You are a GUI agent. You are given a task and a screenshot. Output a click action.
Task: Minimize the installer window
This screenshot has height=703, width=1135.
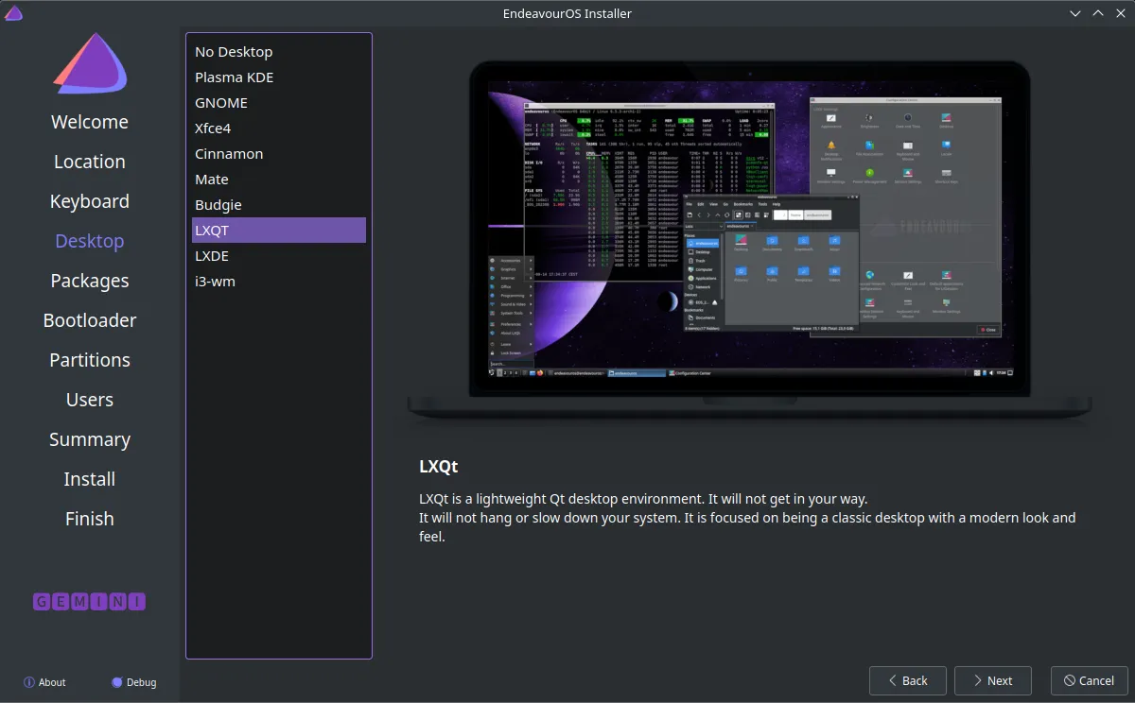(1075, 13)
